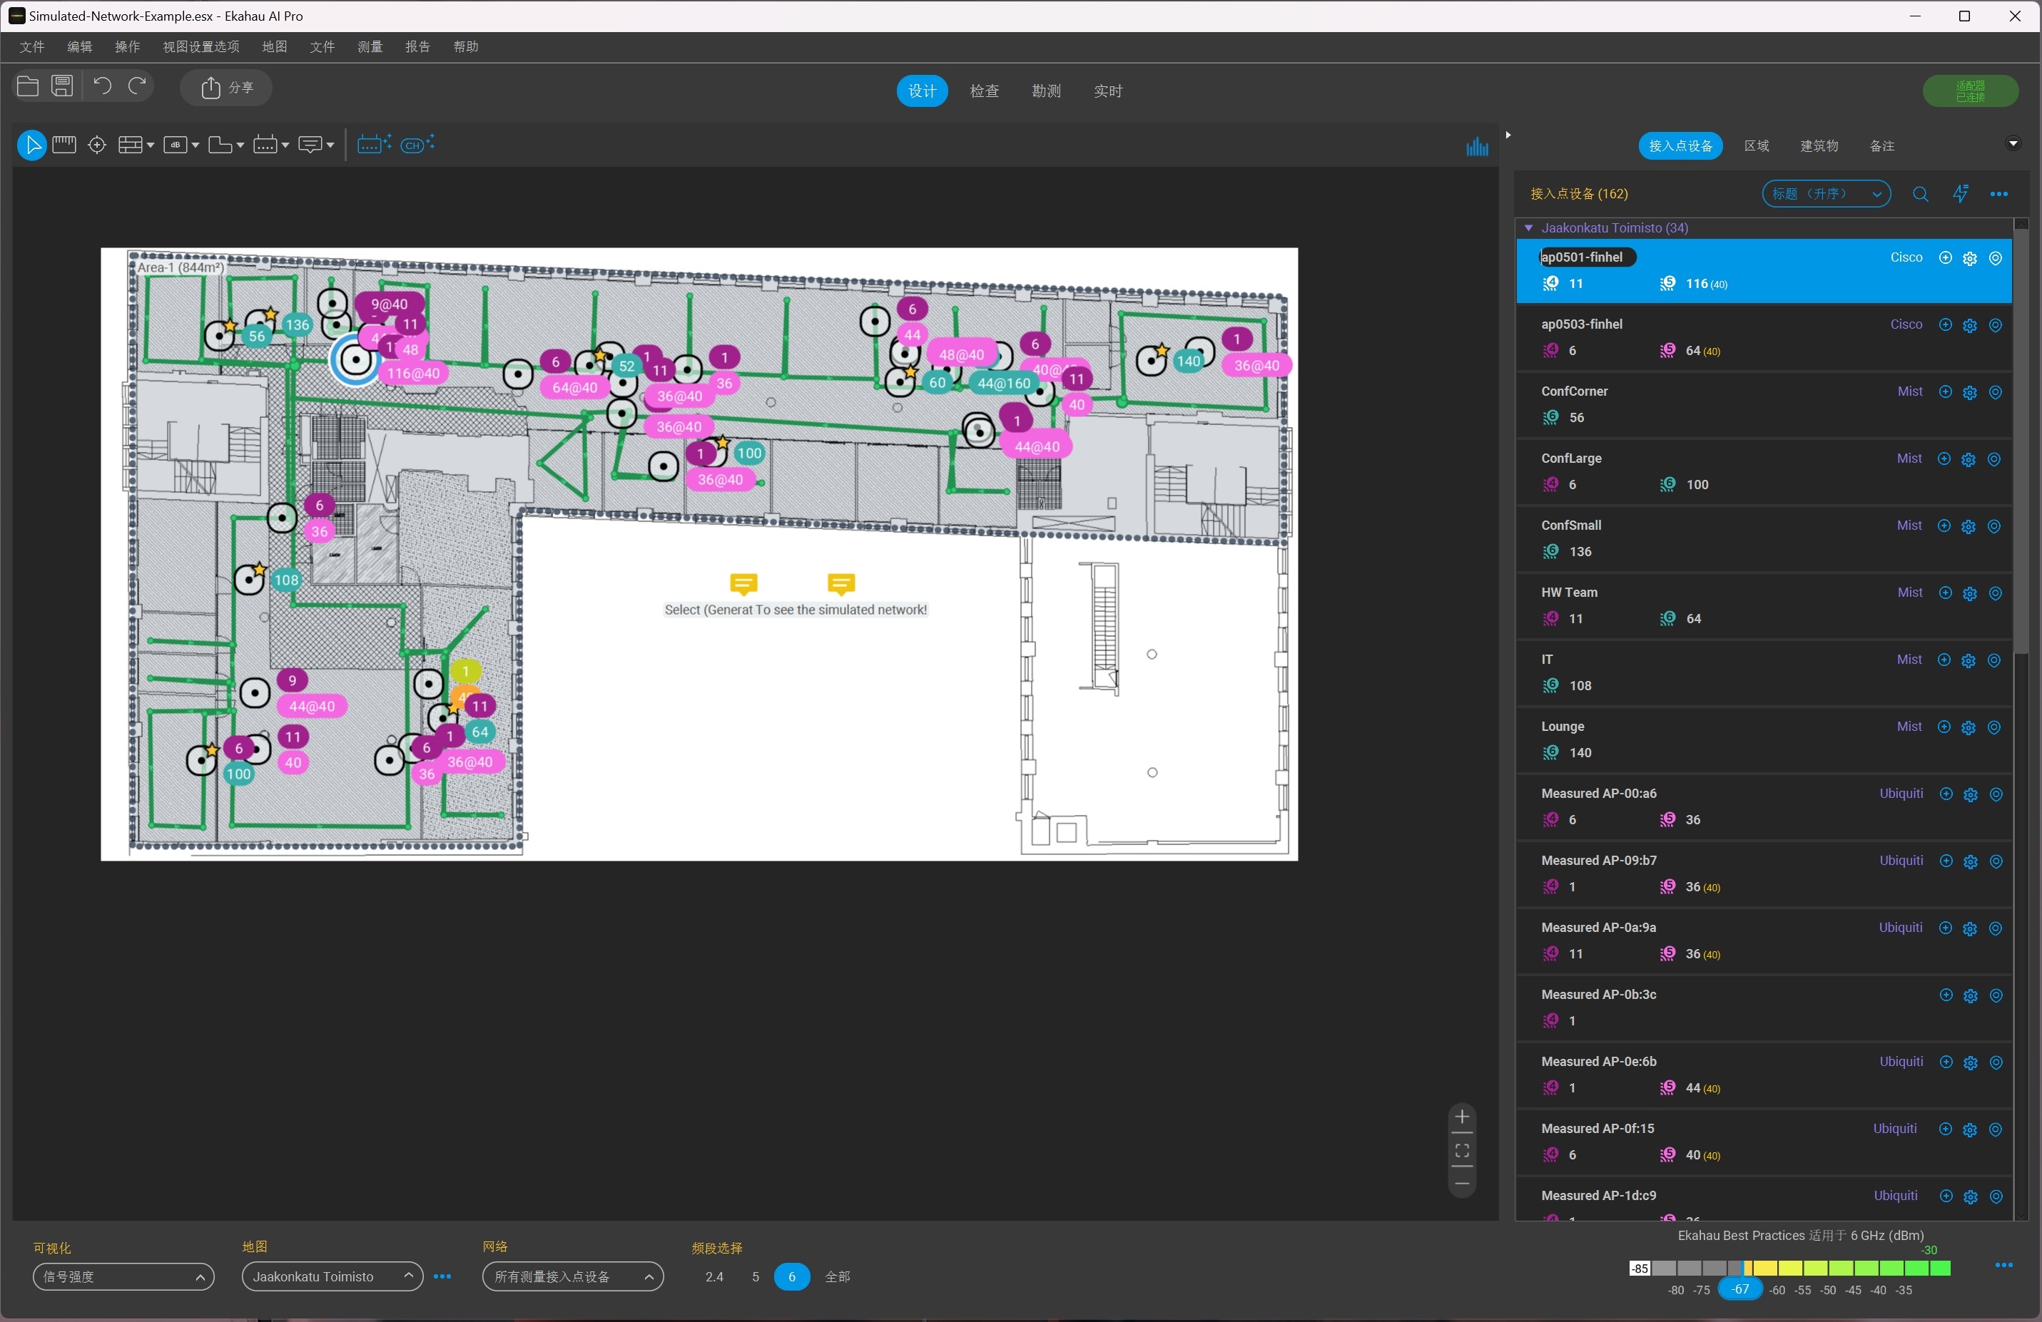Fit map to screen with the frame icon
2042x1322 pixels.
pos(1462,1151)
